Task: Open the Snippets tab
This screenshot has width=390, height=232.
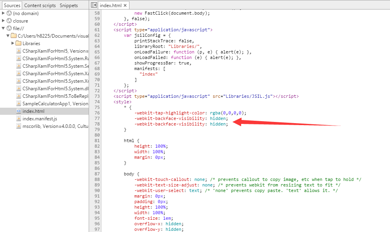Action: 69,6
